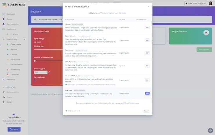Screen dimensions: 215x135
Task: Add the HR and HRV features block
Action: pos(147,80)
